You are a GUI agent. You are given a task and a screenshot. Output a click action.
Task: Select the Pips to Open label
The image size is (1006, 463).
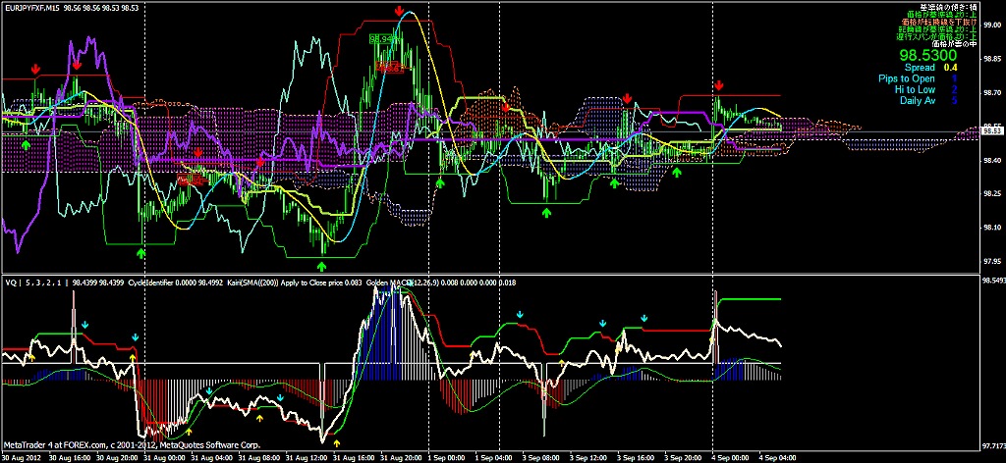[907, 78]
